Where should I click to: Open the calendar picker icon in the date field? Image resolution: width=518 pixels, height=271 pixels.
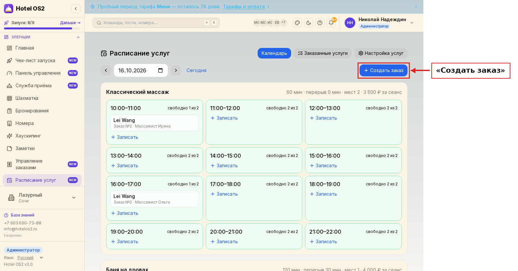tap(160, 70)
